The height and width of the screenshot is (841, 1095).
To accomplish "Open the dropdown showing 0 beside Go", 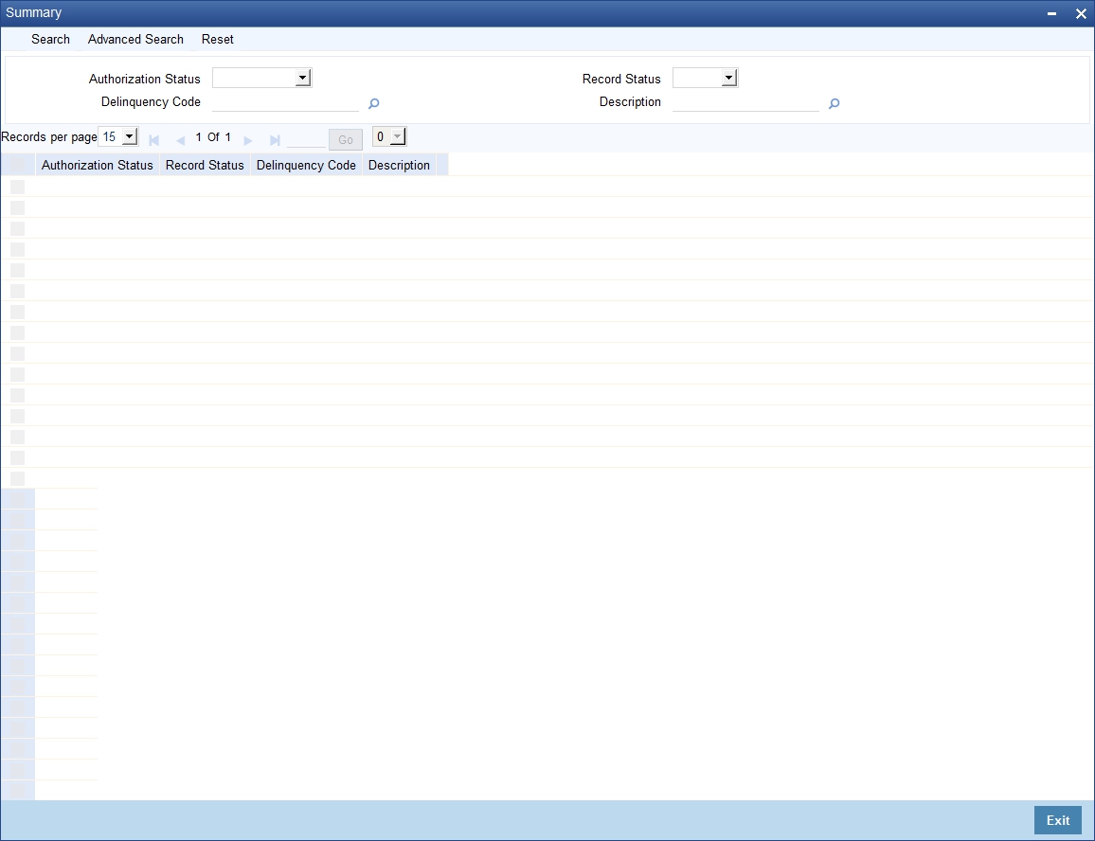I will pyautogui.click(x=389, y=136).
